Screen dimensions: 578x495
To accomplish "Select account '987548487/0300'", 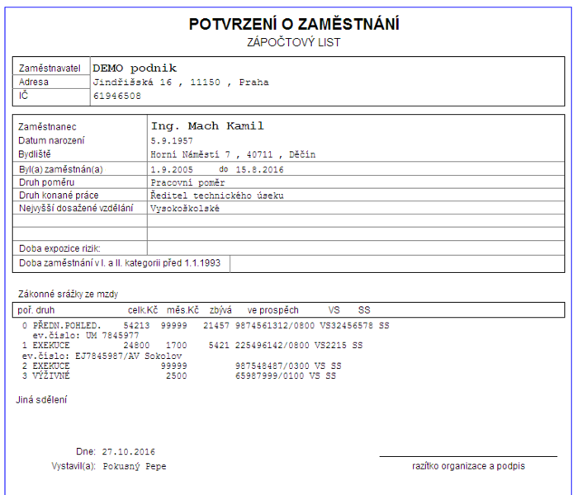I will [272, 366].
